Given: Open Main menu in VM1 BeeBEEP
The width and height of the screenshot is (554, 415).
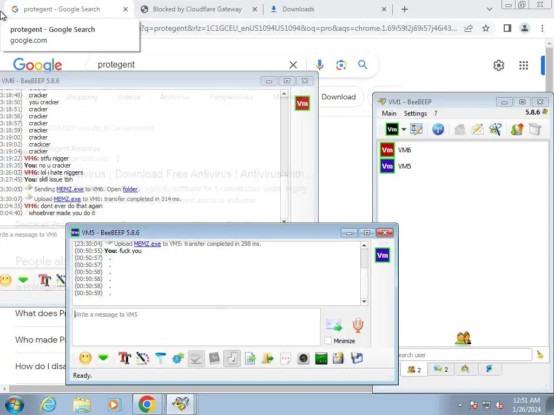Looking at the screenshot, I should point(389,113).
